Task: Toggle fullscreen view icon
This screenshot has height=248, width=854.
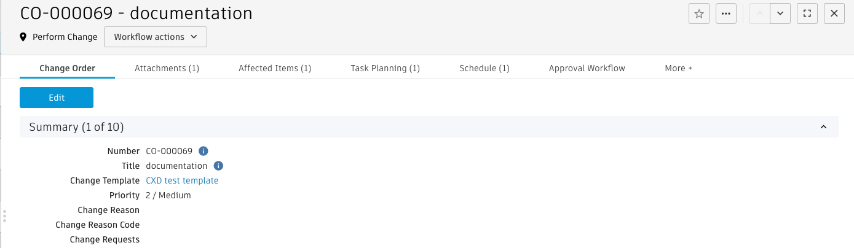Action: [x=807, y=14]
